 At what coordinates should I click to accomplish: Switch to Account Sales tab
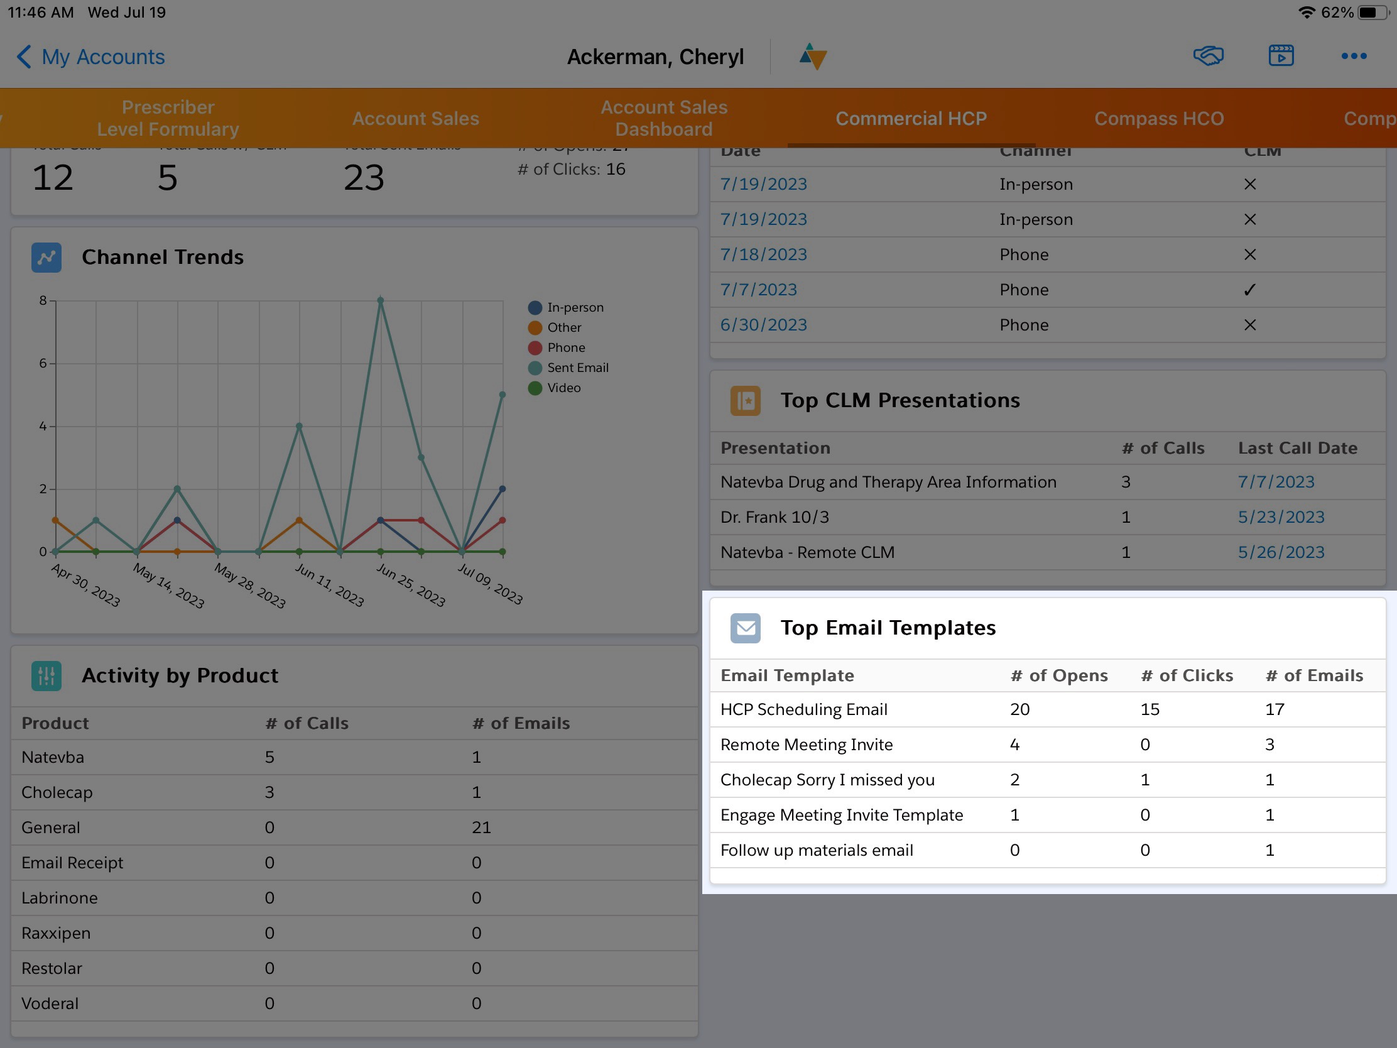click(415, 118)
